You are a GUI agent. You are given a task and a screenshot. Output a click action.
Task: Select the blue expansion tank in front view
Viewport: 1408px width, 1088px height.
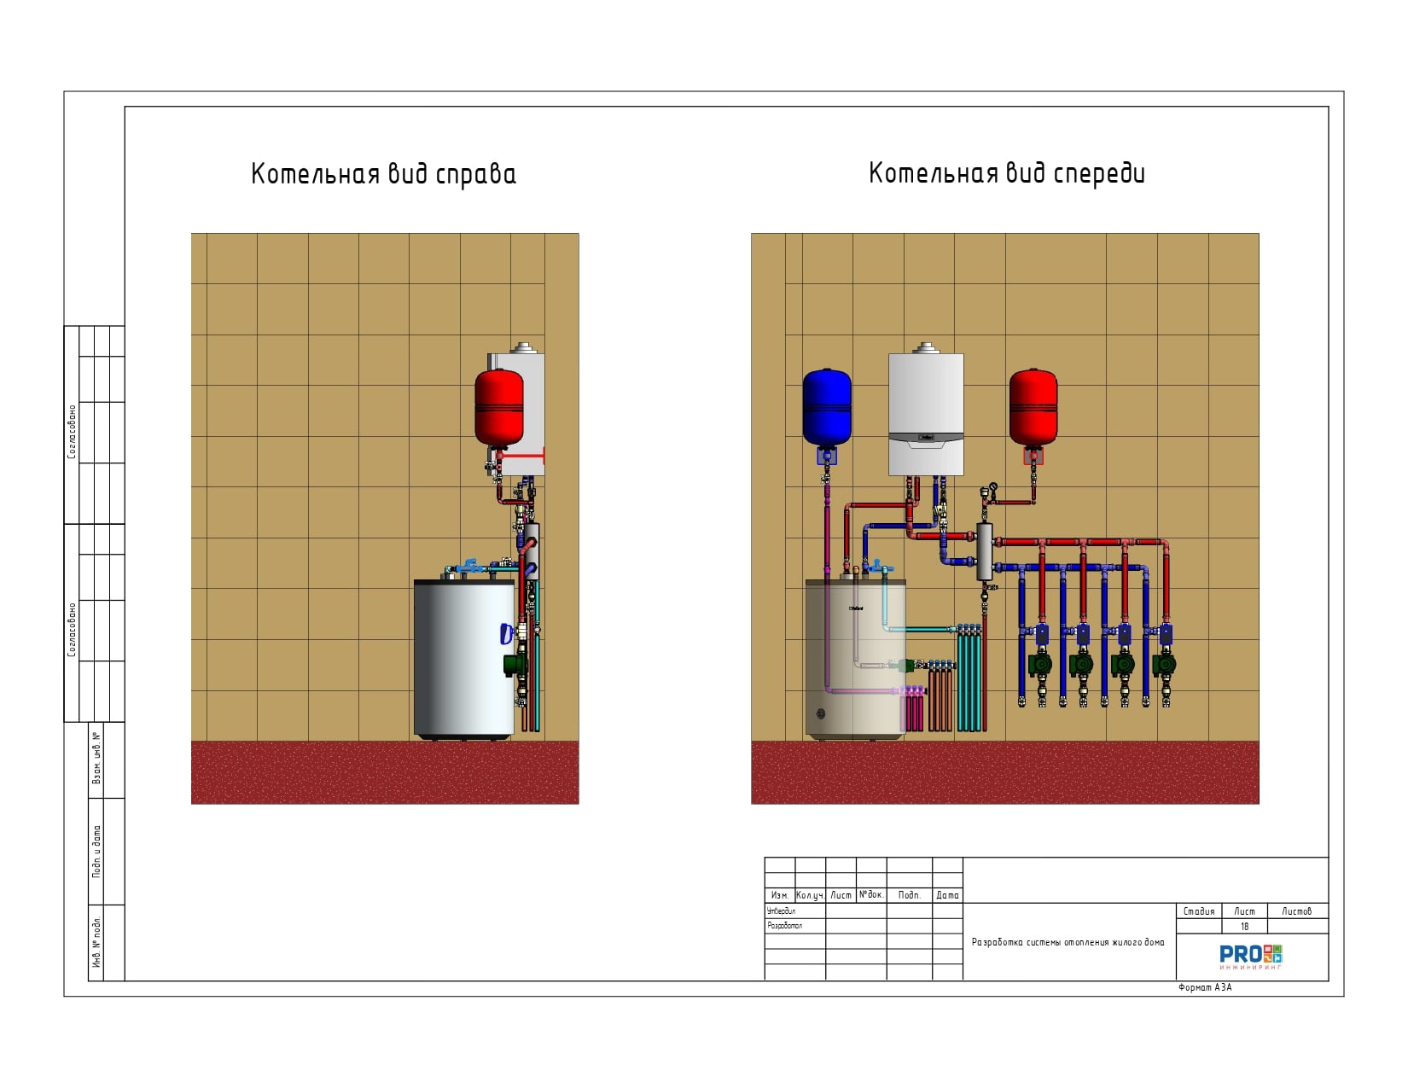pyautogui.click(x=827, y=407)
